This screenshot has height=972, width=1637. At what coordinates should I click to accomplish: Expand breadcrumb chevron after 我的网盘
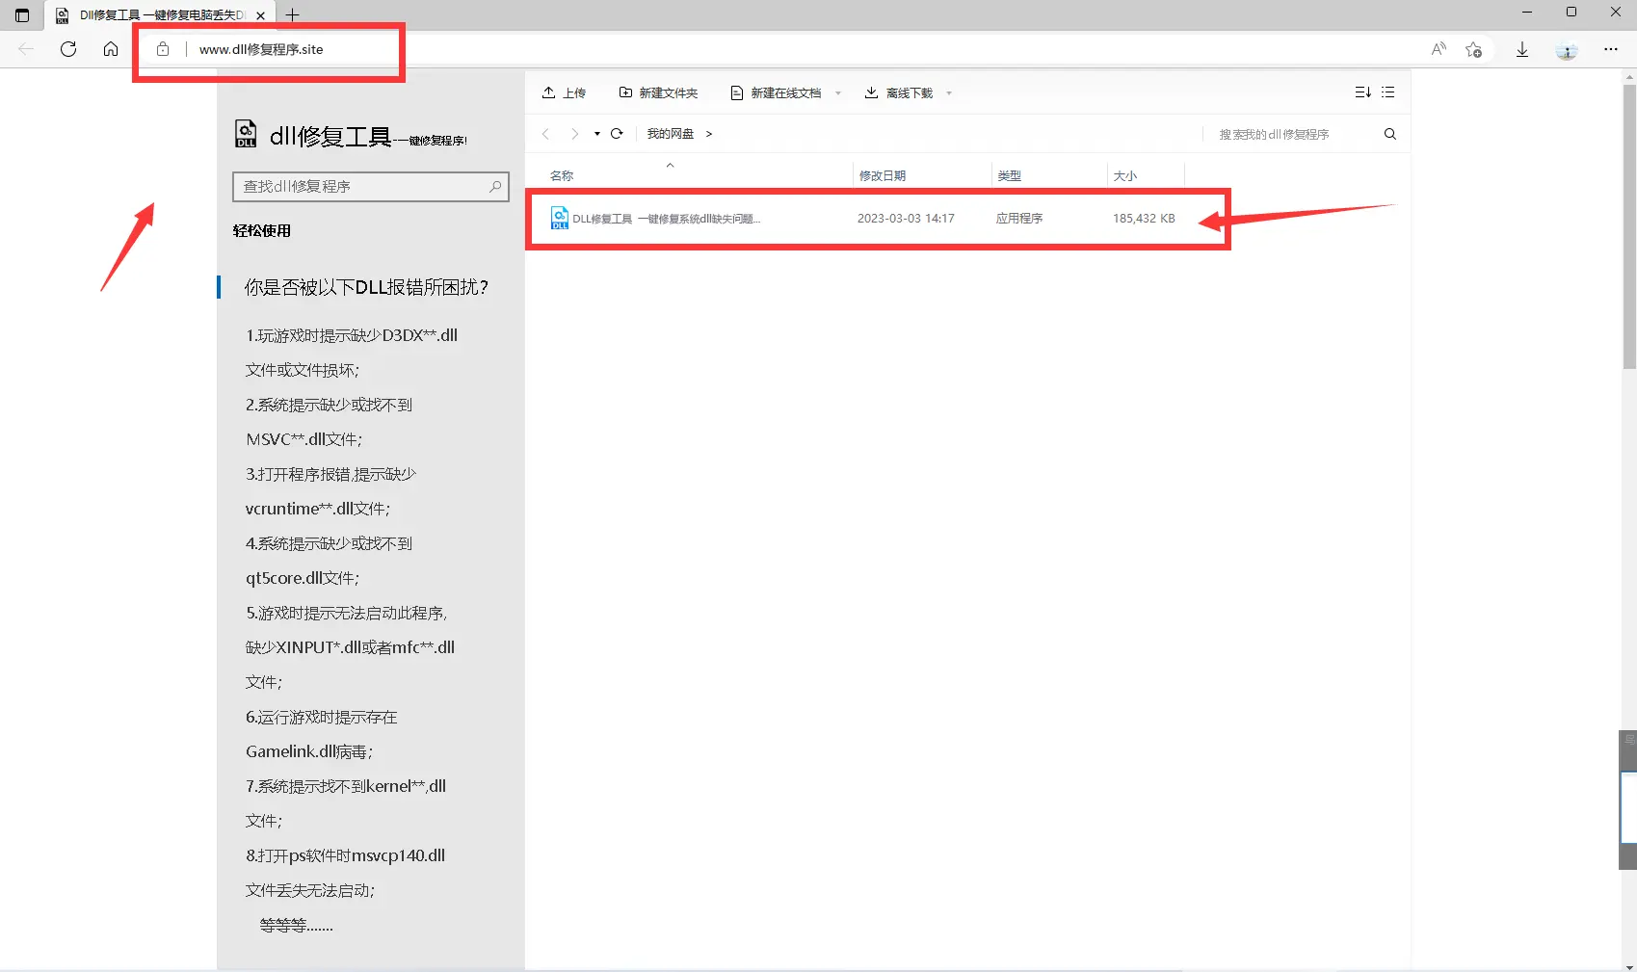coord(709,134)
